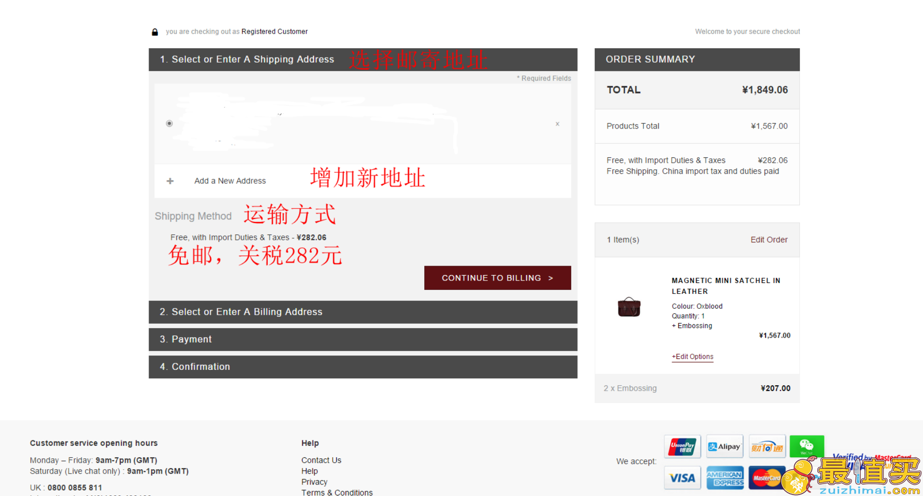
Task: Open Contact Us in Help
Action: [321, 460]
